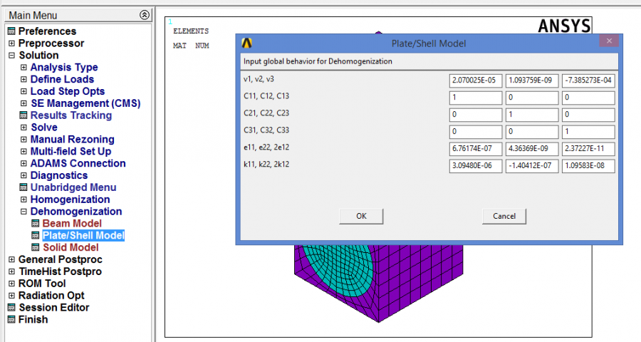Select Results Tracking item
The height and width of the screenshot is (342, 641).
tap(71, 115)
